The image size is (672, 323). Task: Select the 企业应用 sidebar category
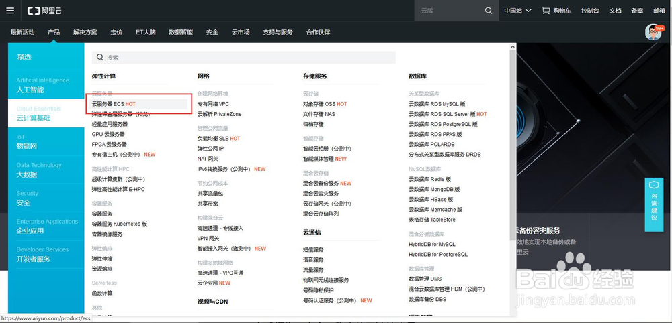(46, 227)
